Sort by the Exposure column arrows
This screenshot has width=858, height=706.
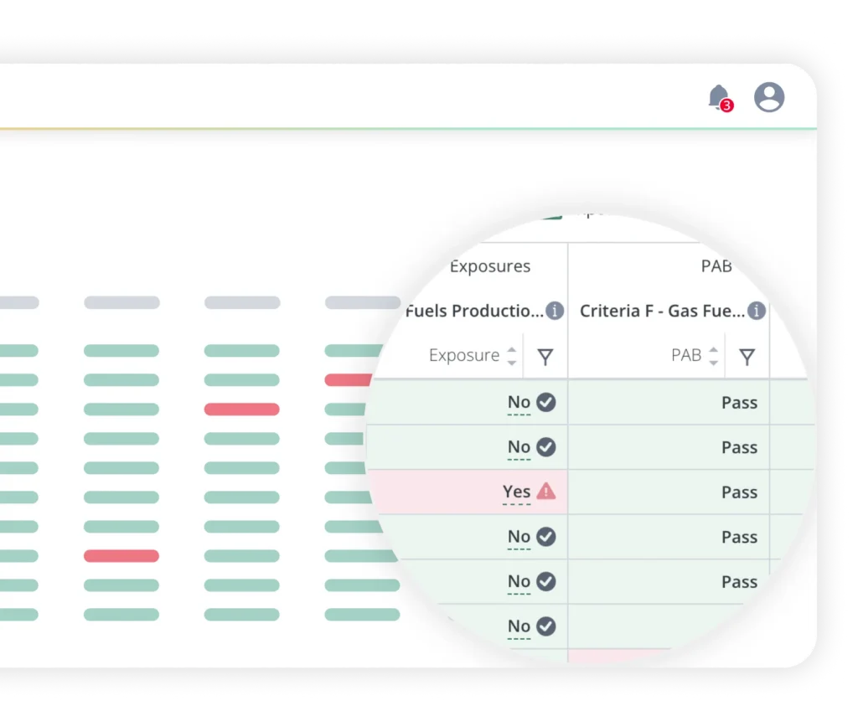tap(512, 356)
